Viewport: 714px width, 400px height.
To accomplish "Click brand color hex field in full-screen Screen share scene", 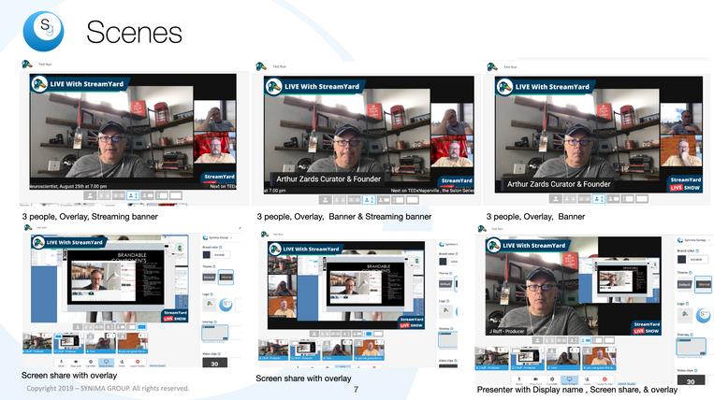I will pyautogui.click(x=221, y=254).
